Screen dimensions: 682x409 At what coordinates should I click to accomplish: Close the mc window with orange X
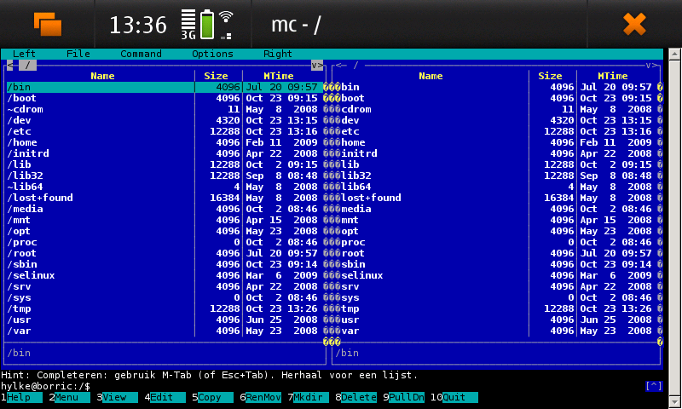click(x=634, y=24)
